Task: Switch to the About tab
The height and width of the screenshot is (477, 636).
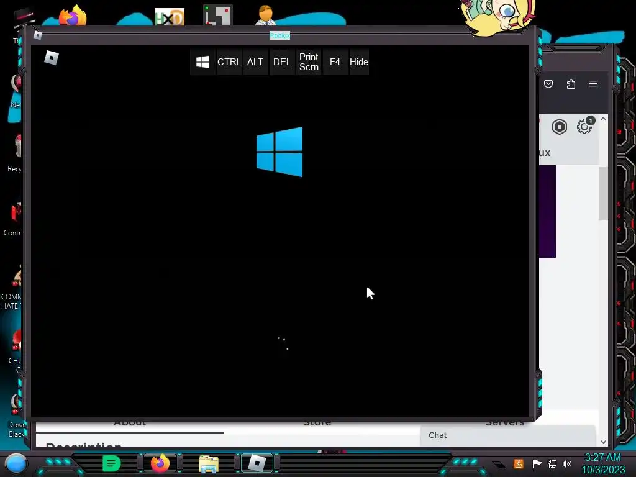Action: tap(130, 422)
